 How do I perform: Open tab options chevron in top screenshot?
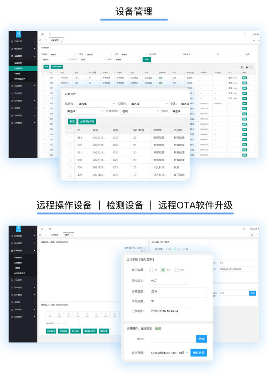(259, 40)
